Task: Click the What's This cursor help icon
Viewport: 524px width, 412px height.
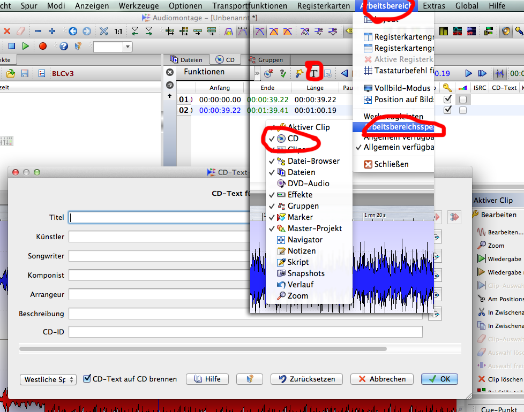Action: [x=78, y=46]
